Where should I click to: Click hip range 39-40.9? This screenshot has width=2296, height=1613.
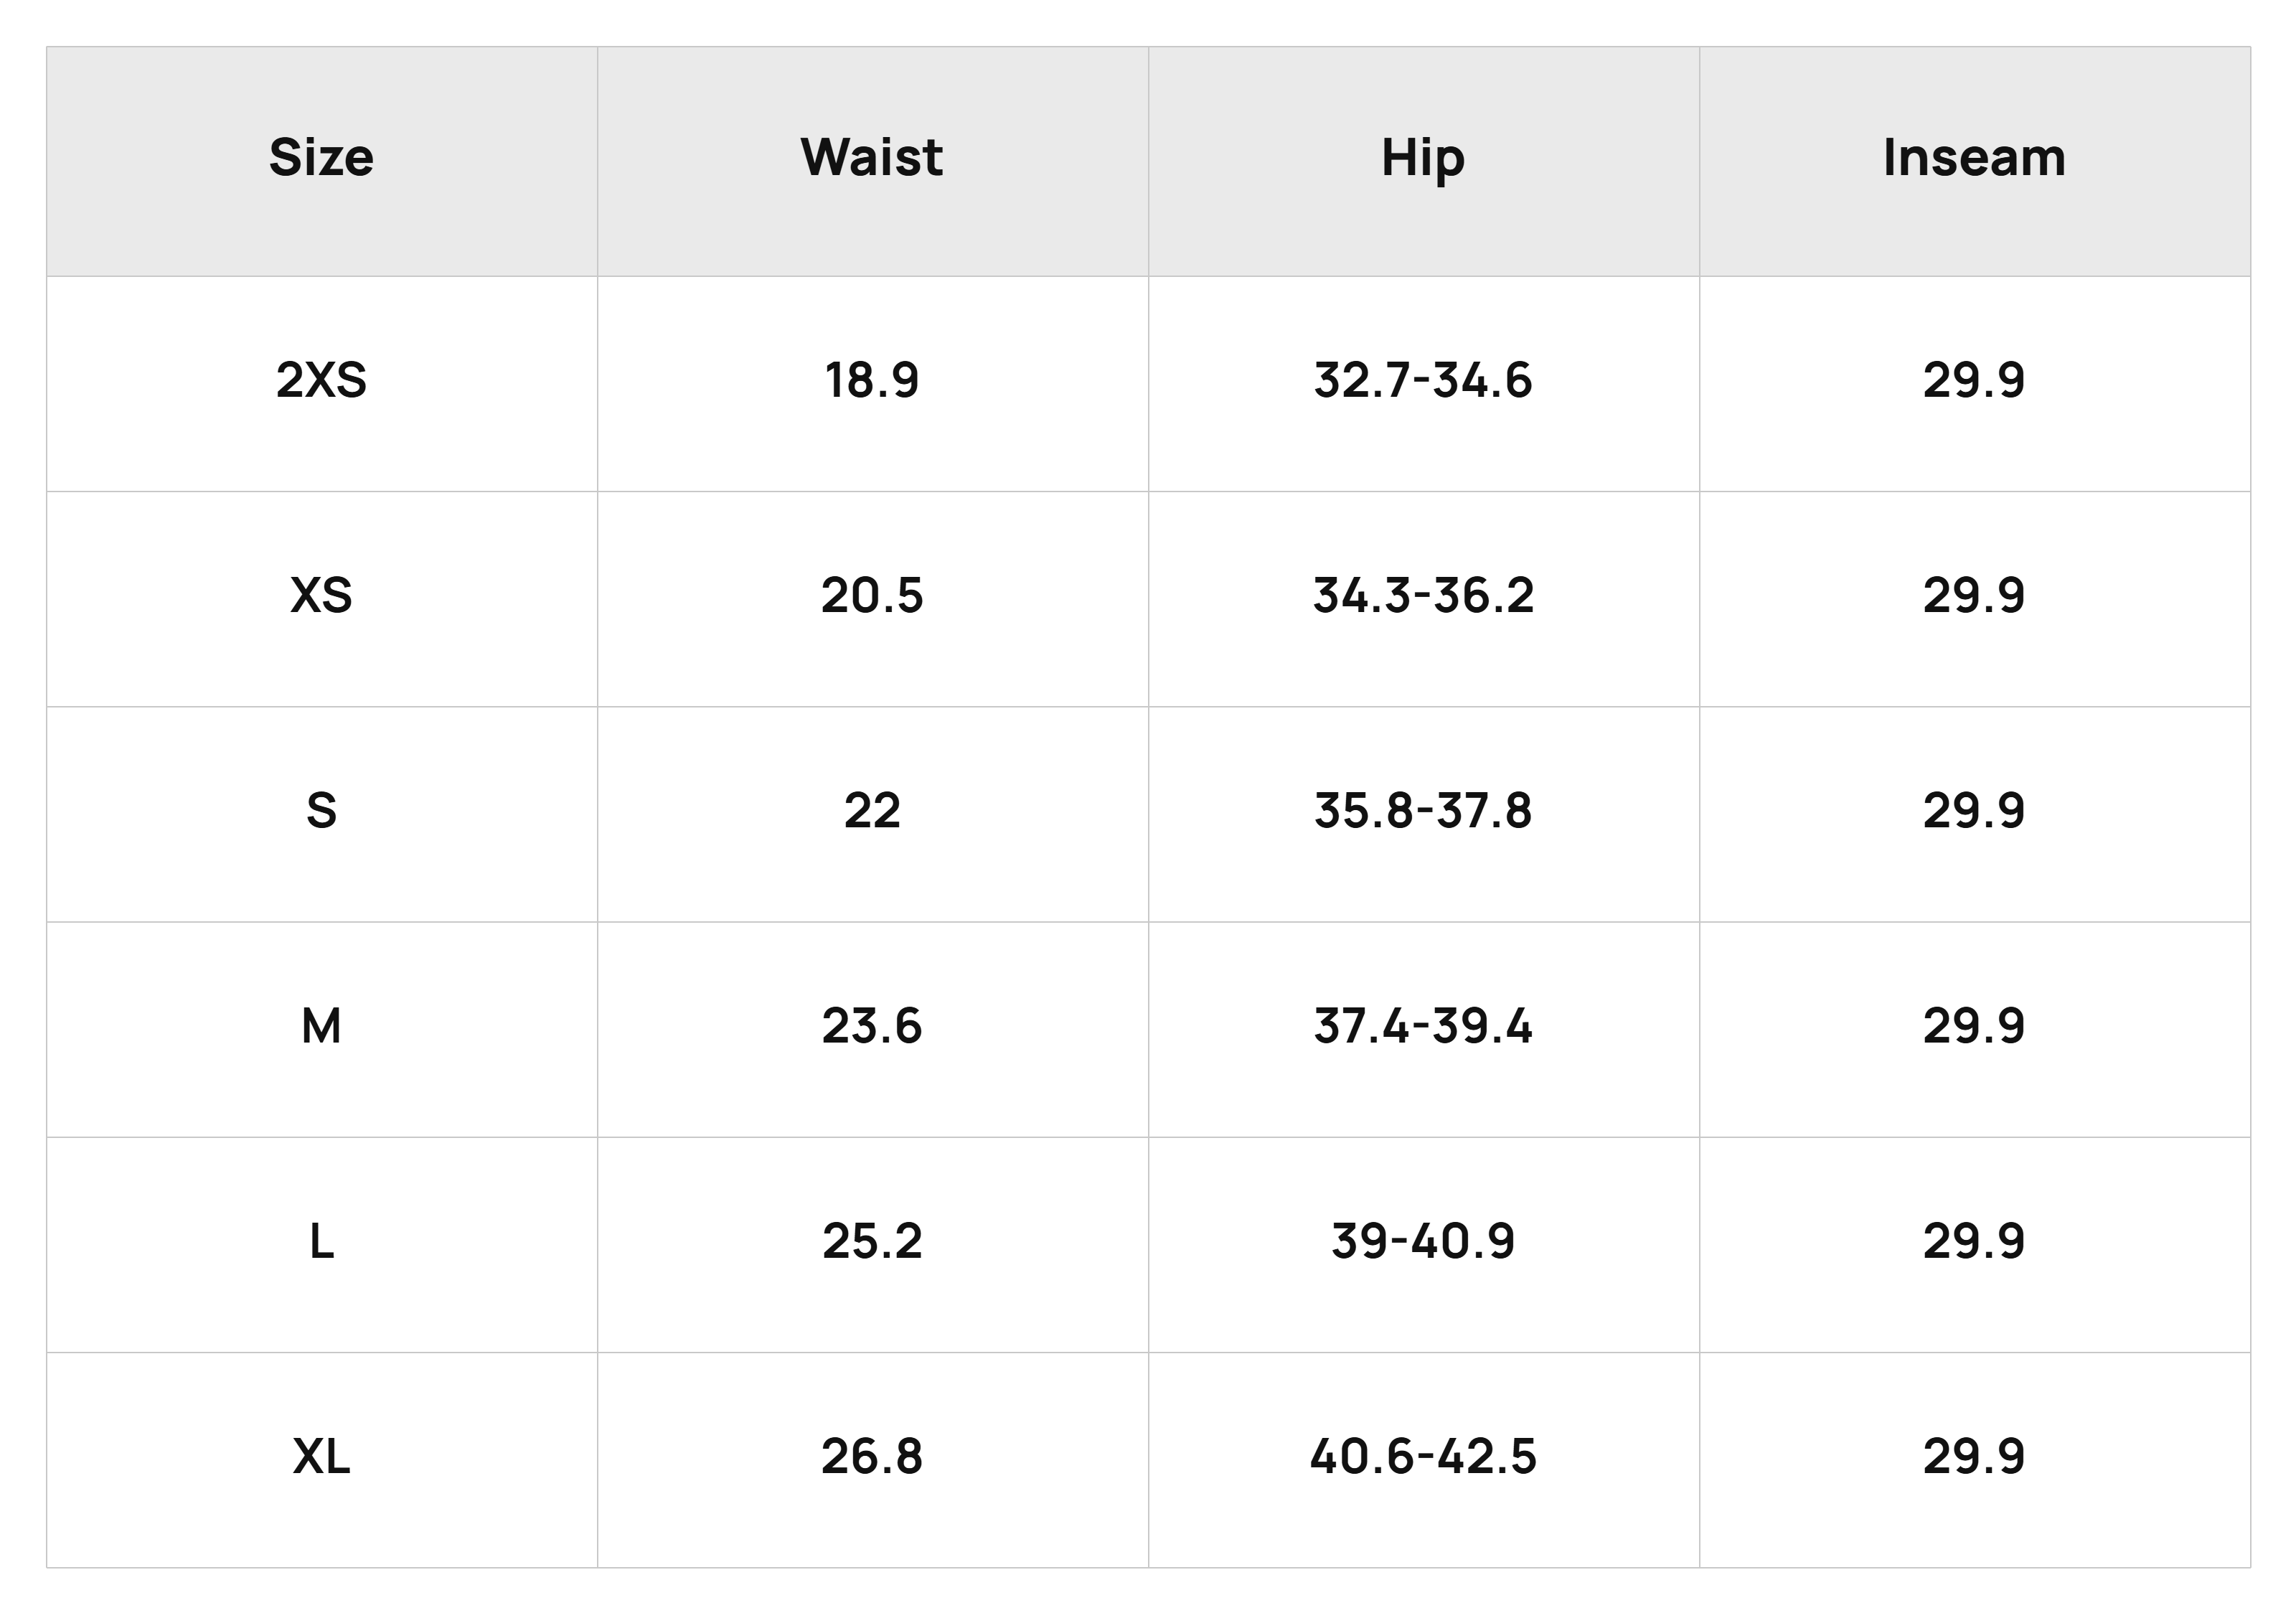click(x=1423, y=1242)
